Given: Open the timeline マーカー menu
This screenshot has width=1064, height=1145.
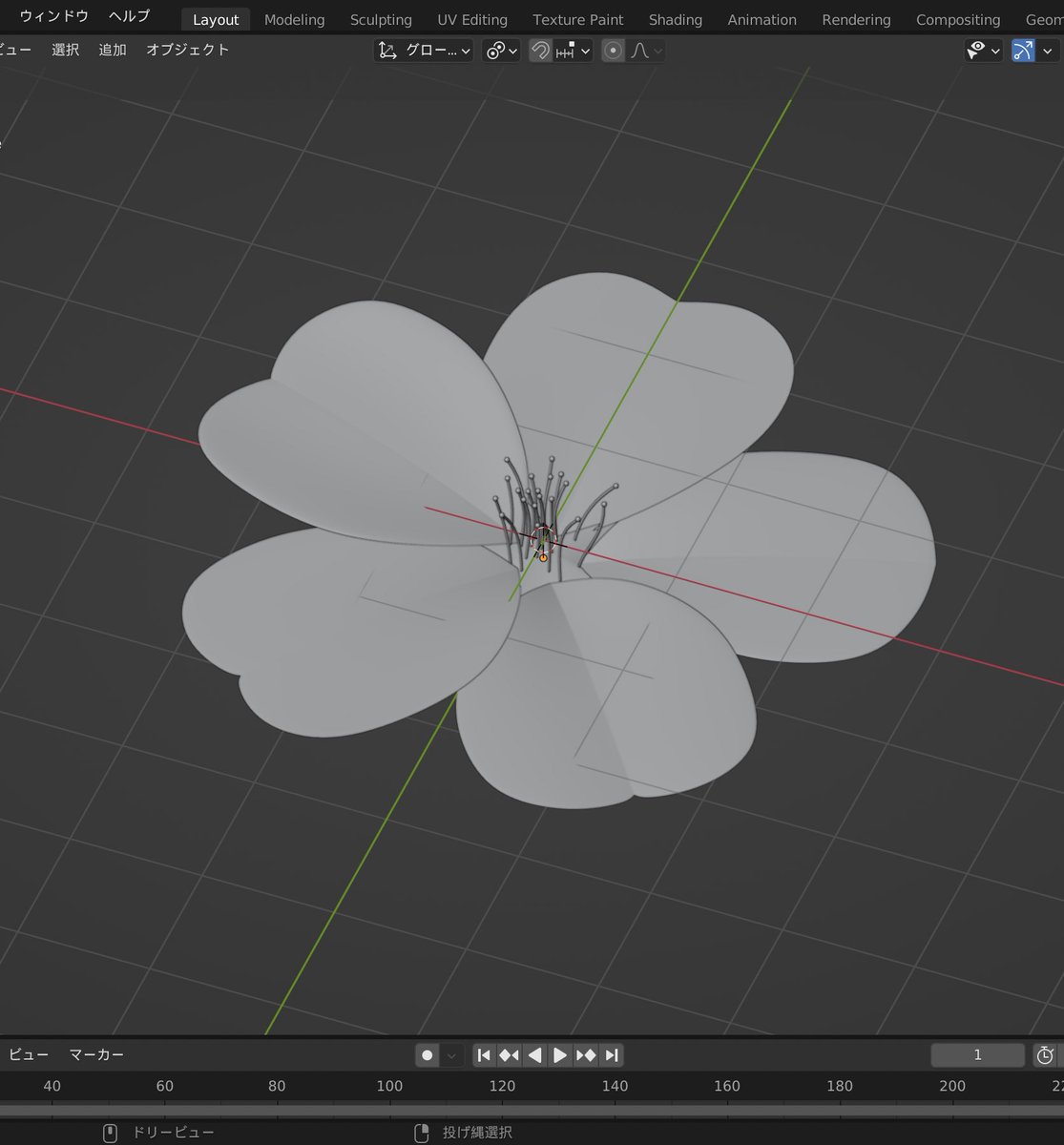Looking at the screenshot, I should [x=96, y=1054].
